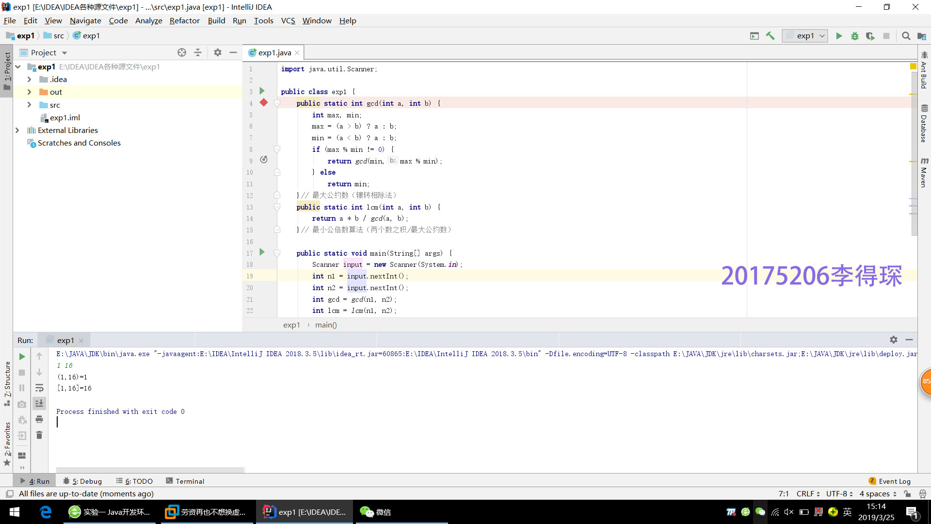The height and width of the screenshot is (524, 931).
Task: Select exp1.iml file in project tree
Action: (60, 118)
